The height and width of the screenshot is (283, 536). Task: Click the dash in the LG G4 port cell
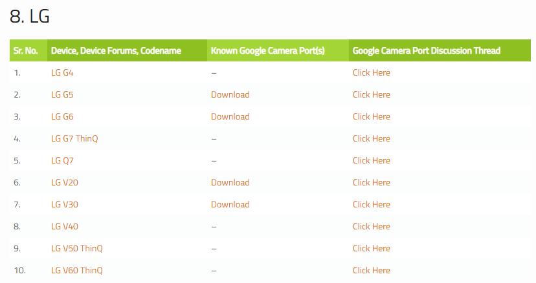214,73
